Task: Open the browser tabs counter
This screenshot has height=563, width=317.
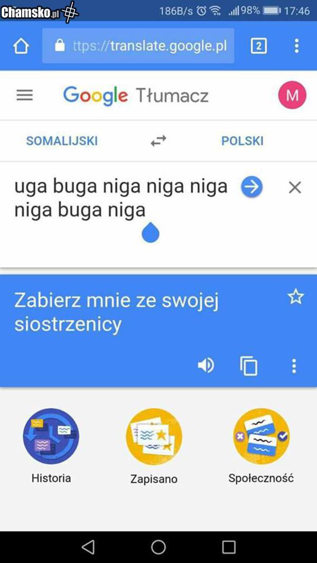Action: tap(258, 46)
